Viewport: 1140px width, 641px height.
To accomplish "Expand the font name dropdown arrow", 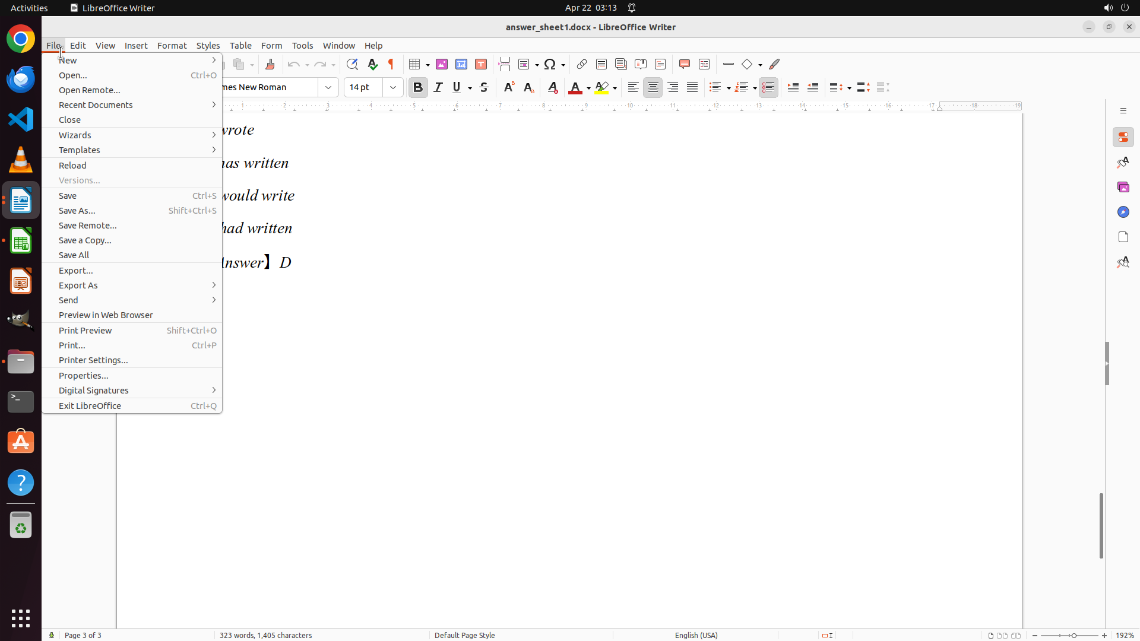I will point(328,87).
